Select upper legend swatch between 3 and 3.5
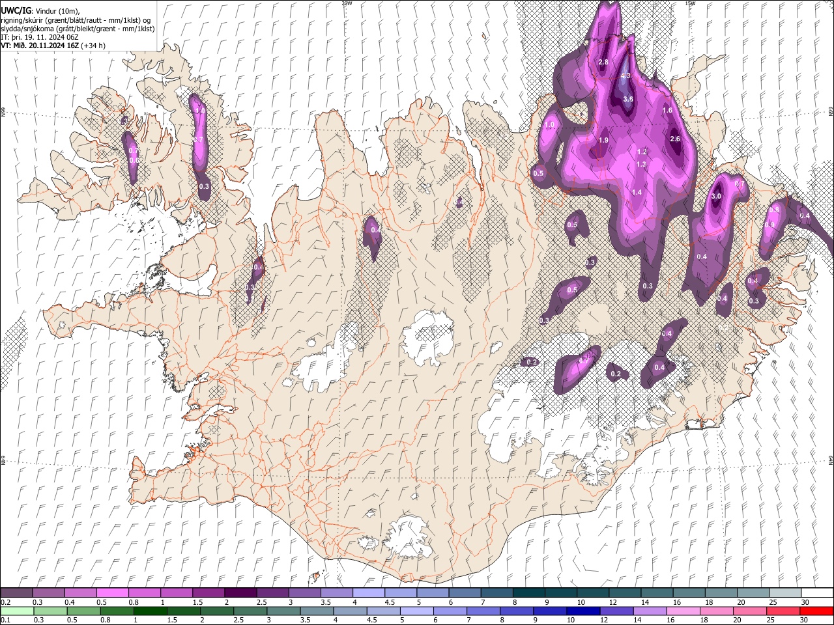The image size is (834, 625). (x=305, y=592)
